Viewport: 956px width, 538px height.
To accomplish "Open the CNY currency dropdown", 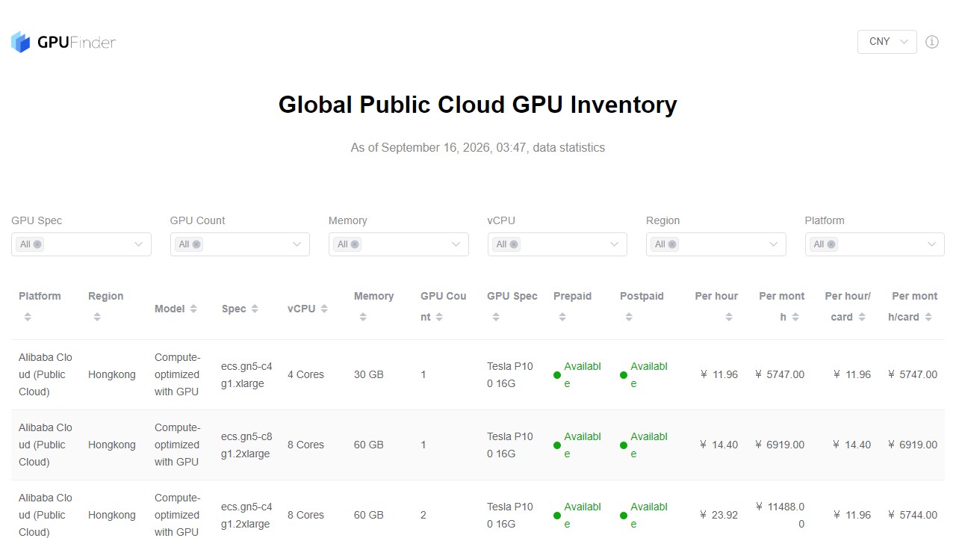I will pos(887,42).
